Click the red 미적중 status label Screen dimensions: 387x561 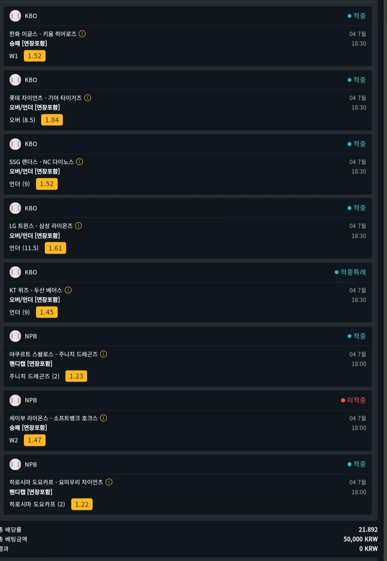point(354,400)
